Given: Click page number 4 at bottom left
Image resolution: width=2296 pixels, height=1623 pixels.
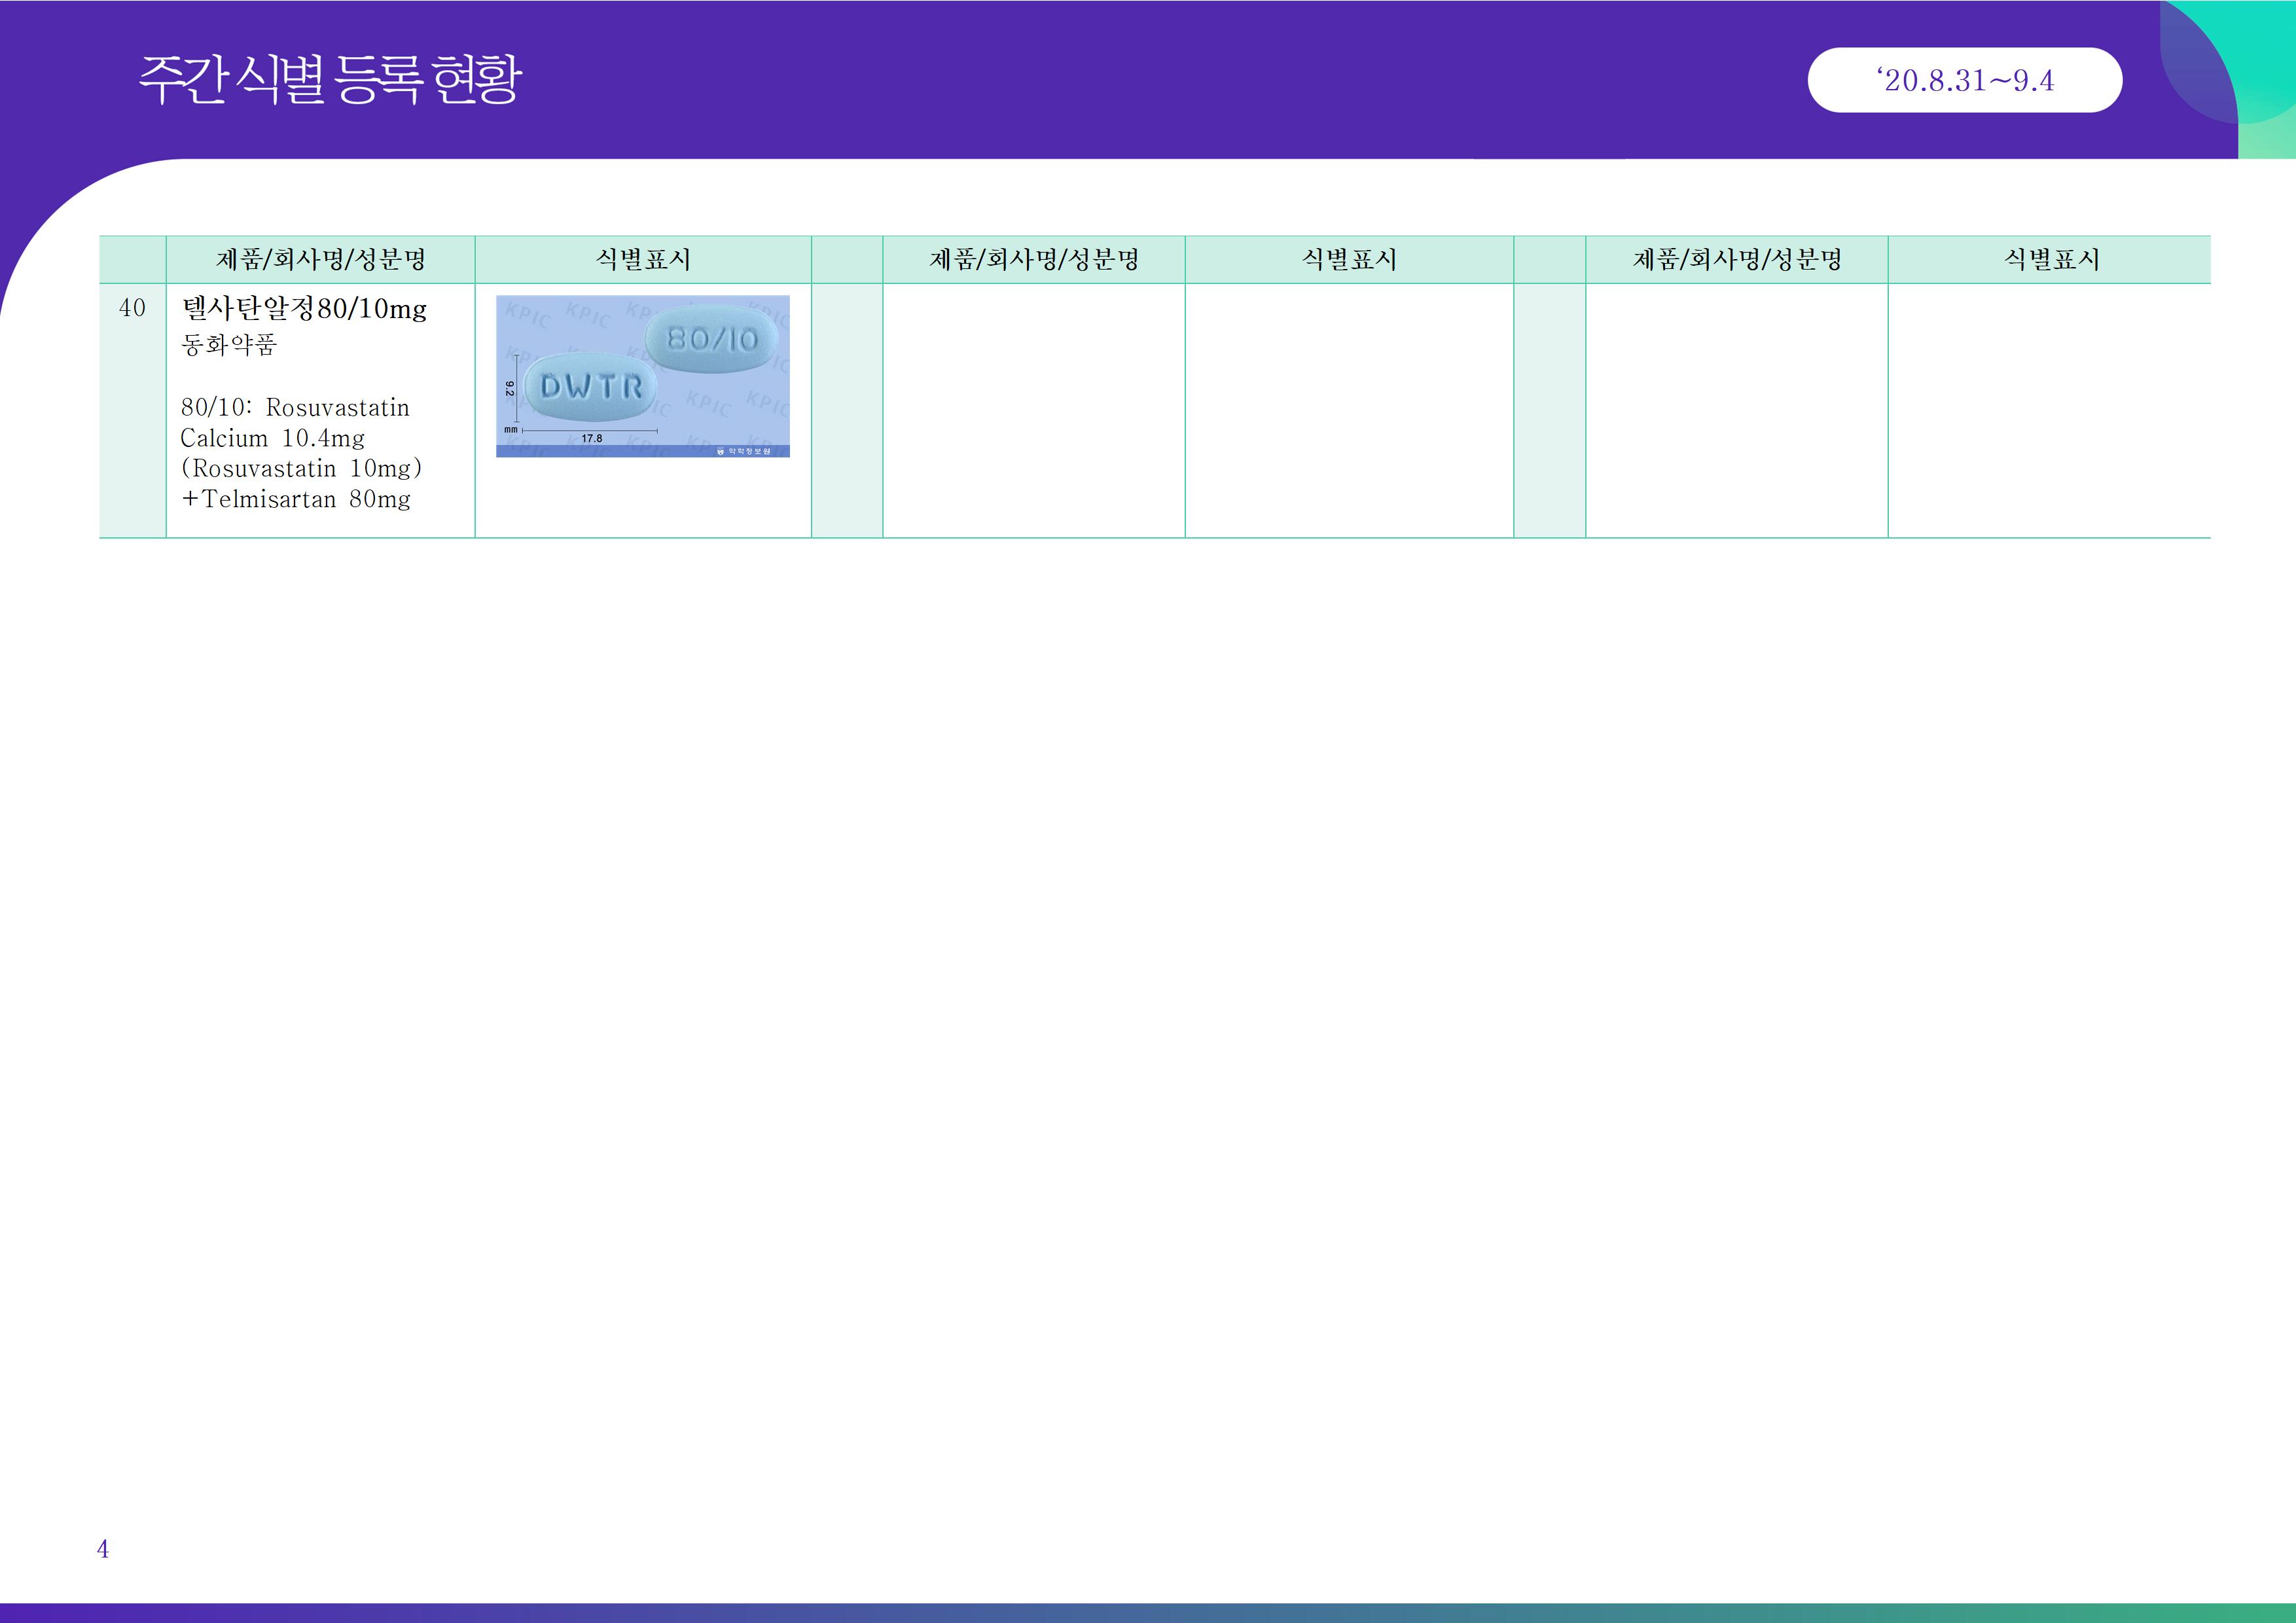Looking at the screenshot, I should 102,1549.
